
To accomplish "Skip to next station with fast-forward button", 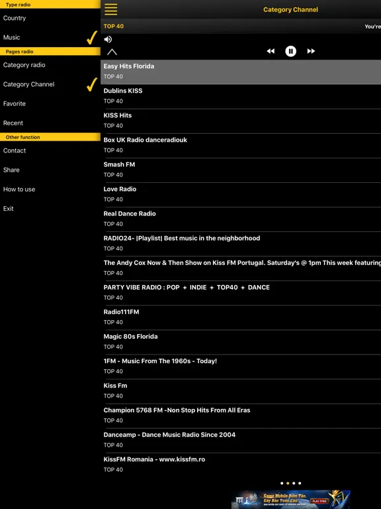I will pyautogui.click(x=311, y=51).
